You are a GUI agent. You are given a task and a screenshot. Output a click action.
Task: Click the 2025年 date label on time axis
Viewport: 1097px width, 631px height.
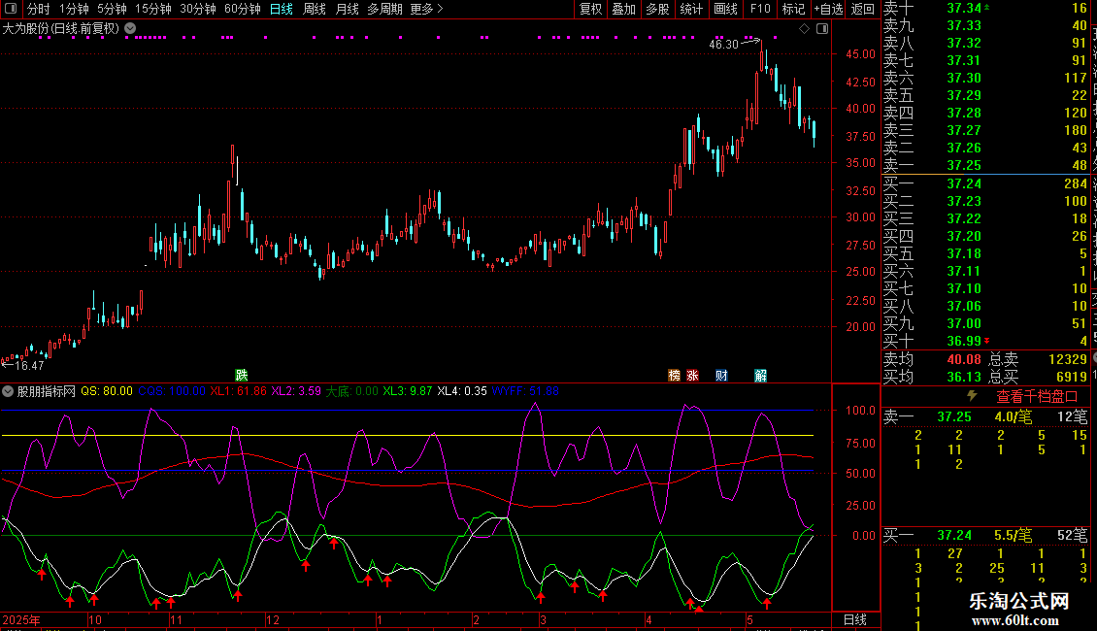(21, 619)
